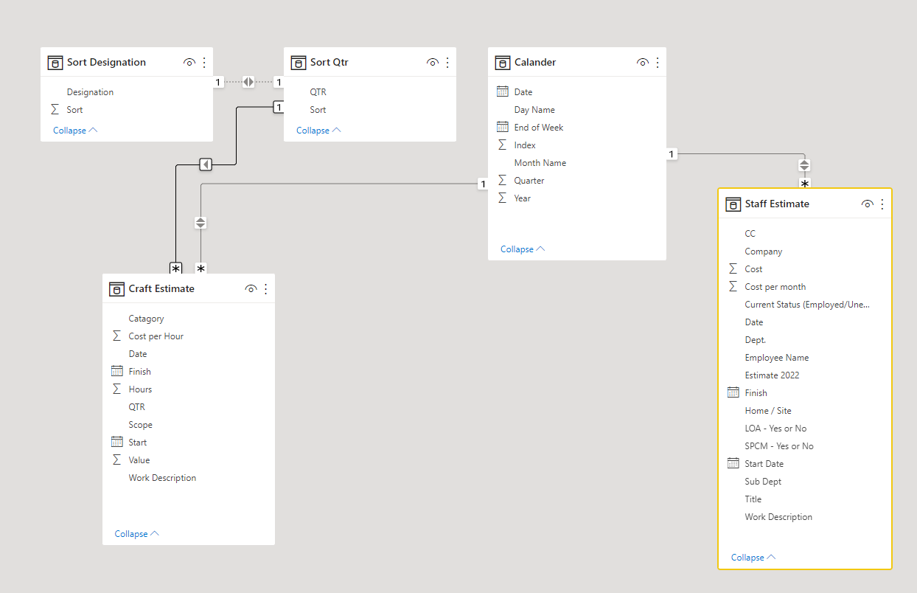Select the SPCM - Yes or No field

coord(779,446)
